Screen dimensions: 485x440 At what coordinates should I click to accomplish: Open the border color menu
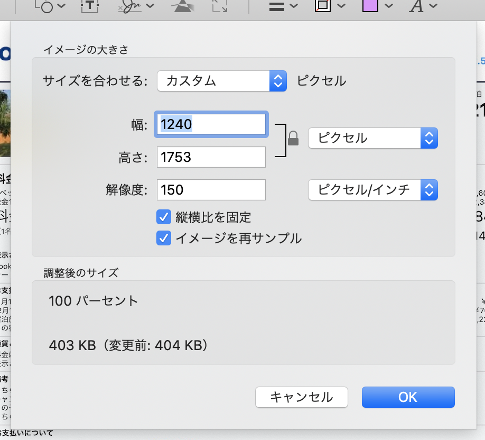click(x=330, y=6)
